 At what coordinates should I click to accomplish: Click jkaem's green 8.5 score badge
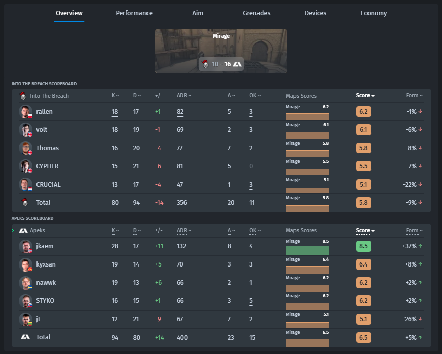pyautogui.click(x=363, y=246)
